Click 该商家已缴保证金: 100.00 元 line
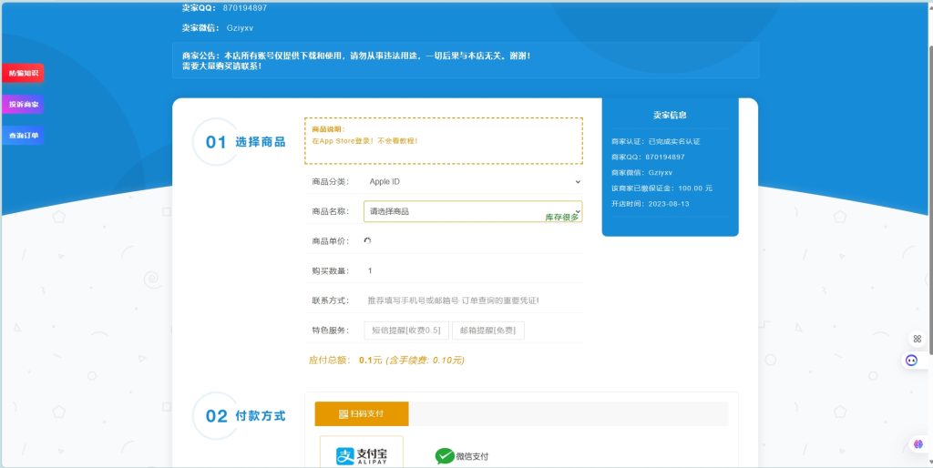Viewport: 933px width, 468px height. [661, 188]
